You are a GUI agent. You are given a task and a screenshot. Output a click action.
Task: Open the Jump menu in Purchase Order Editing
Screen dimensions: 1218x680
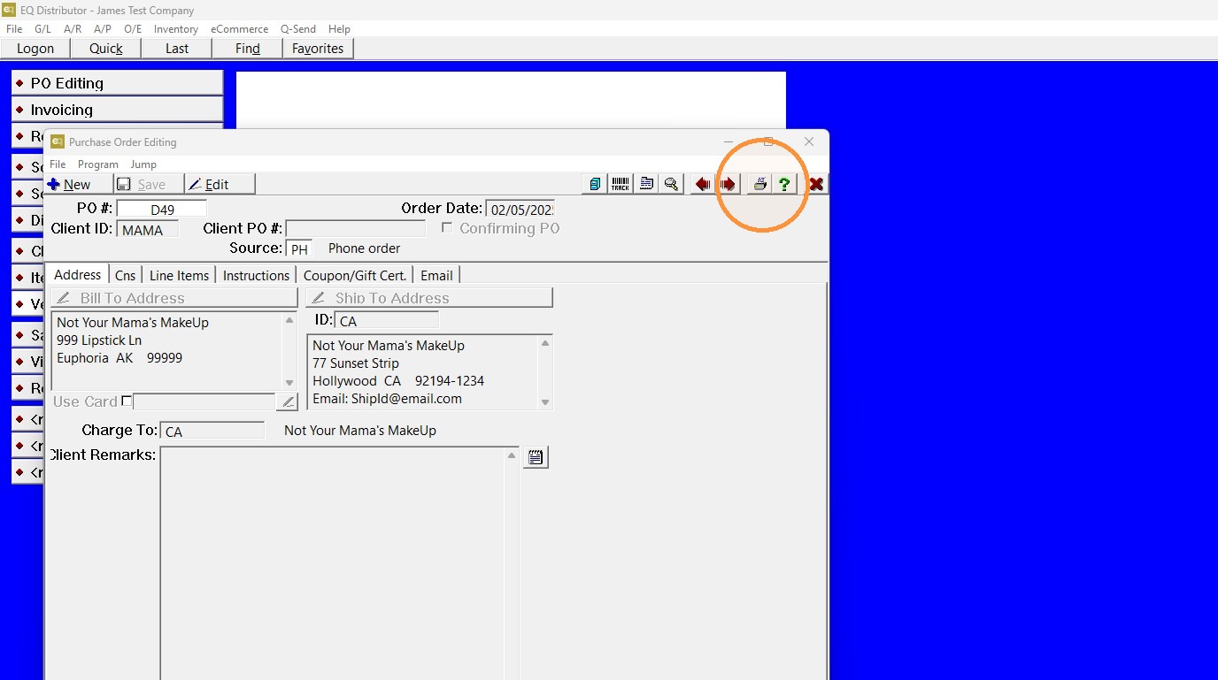click(x=143, y=164)
